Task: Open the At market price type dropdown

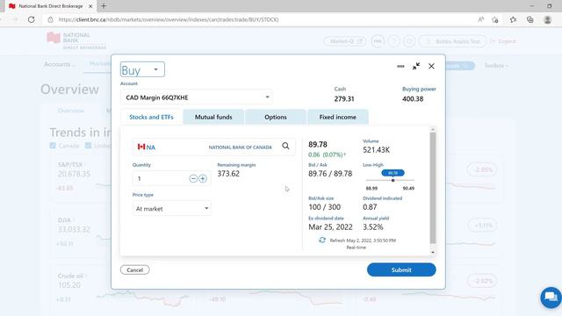Action: coord(172,208)
